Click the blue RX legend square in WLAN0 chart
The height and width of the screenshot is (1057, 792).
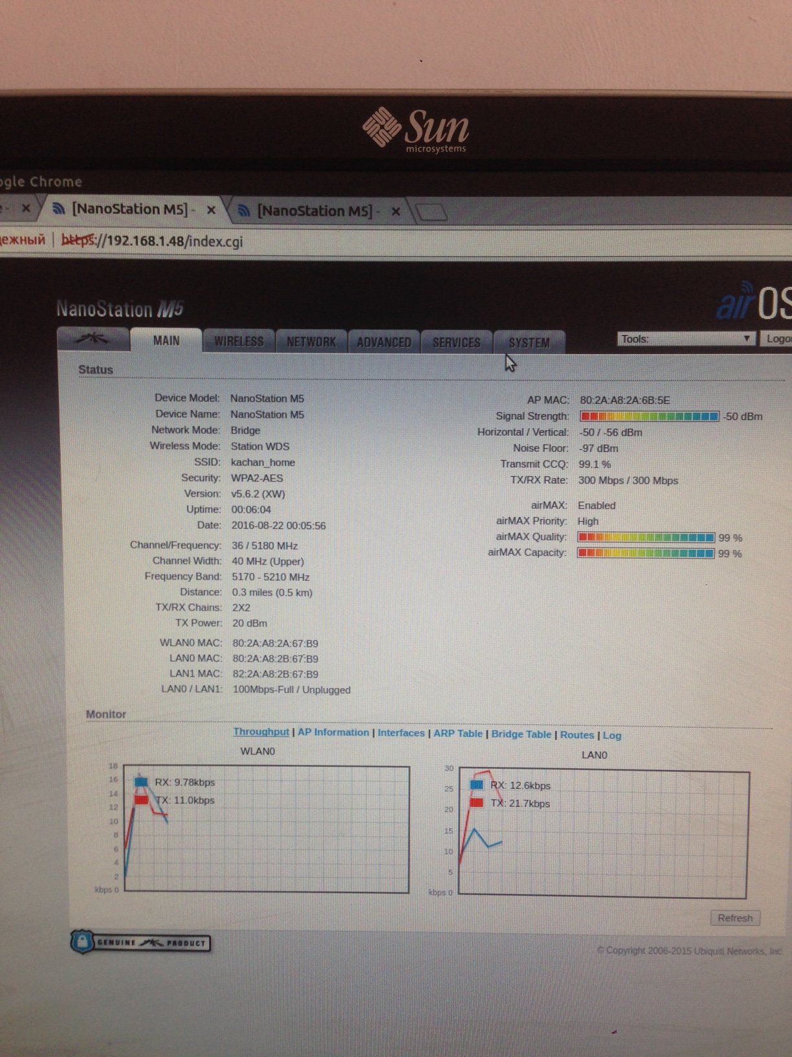tap(141, 782)
